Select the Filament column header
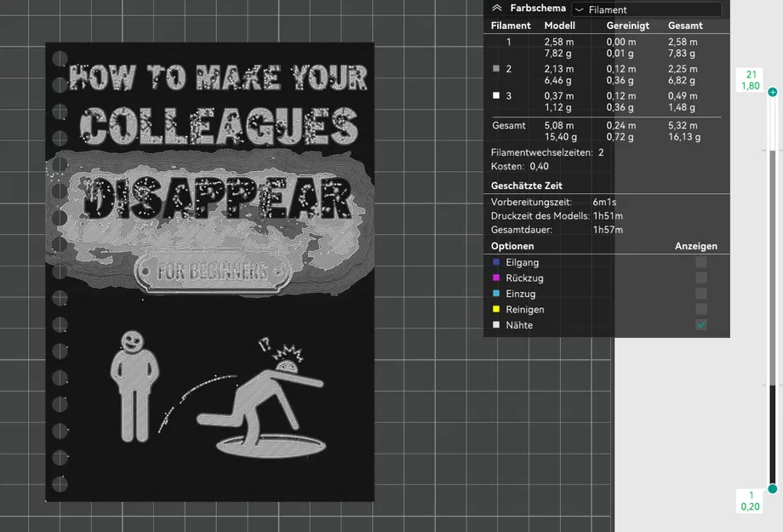 [x=511, y=26]
